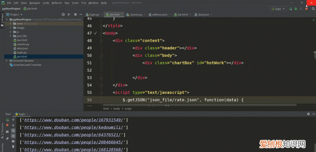
Task: Pin the Run tab
Action: (7, 139)
